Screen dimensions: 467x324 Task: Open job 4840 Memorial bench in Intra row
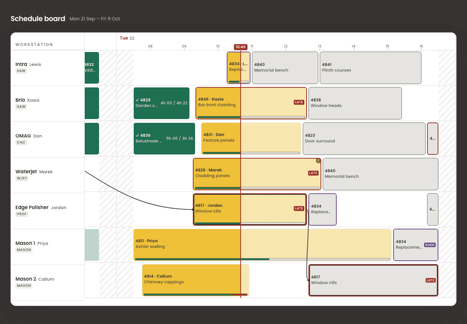point(285,68)
